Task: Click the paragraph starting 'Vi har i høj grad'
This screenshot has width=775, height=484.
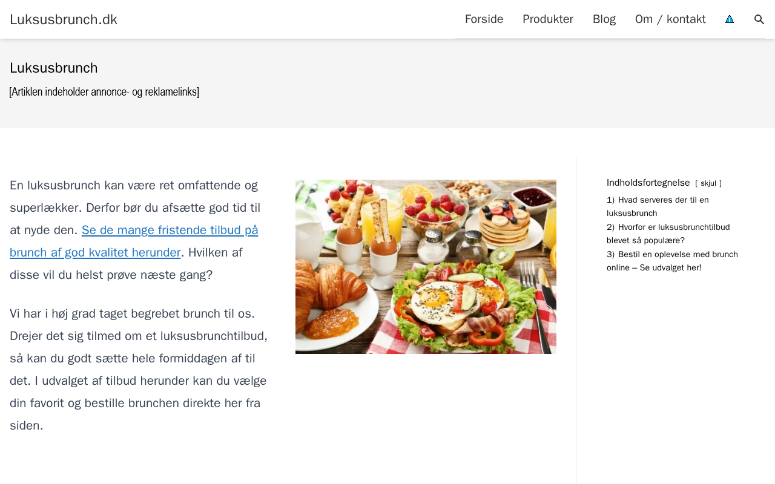Action: pyautogui.click(x=139, y=370)
